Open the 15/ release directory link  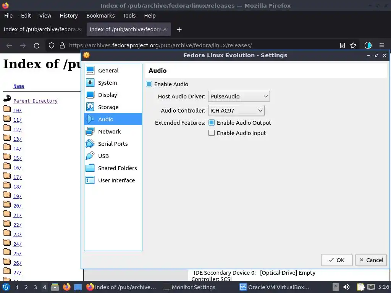(x=18, y=158)
